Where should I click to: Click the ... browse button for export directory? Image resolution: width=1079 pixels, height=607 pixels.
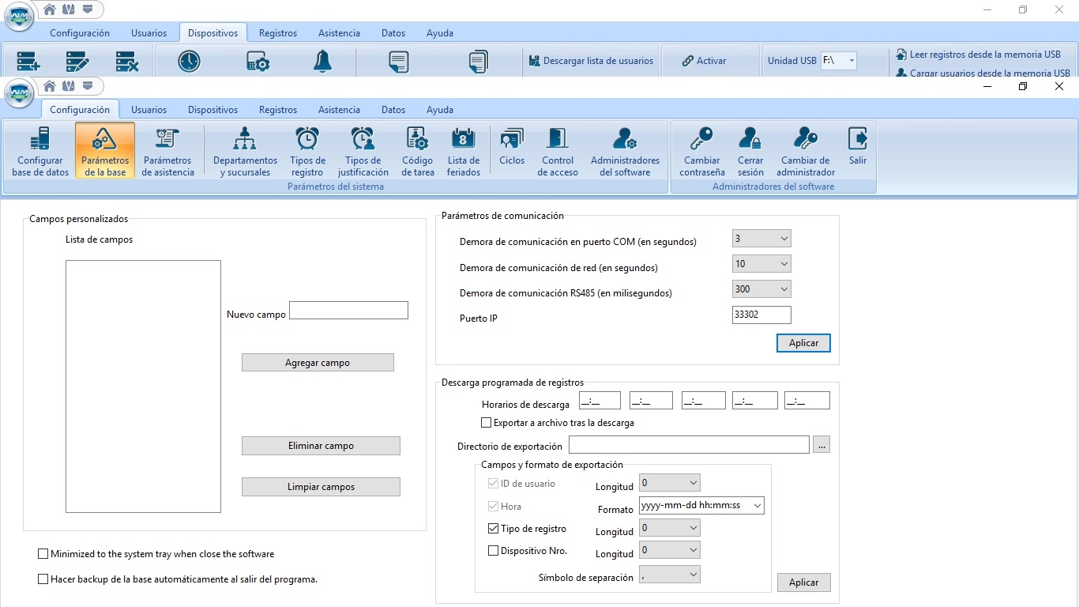pyautogui.click(x=821, y=445)
